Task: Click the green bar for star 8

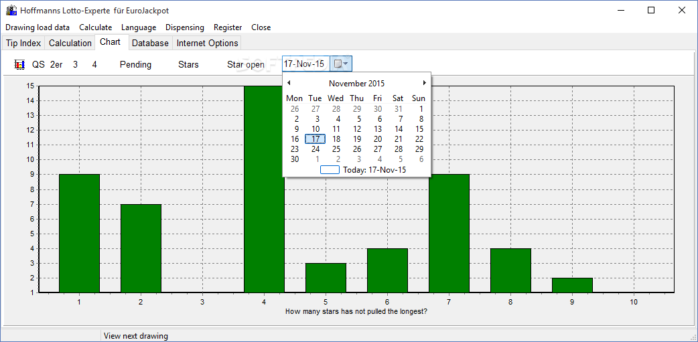Action: point(510,270)
